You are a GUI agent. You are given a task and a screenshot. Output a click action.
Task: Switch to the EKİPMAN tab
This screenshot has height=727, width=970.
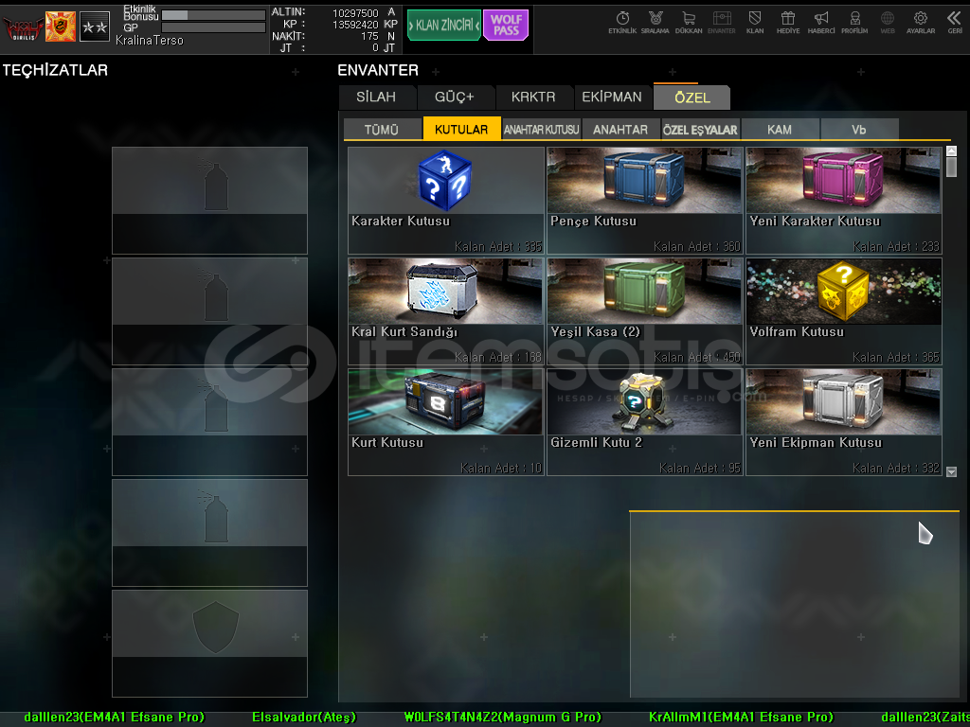tap(612, 98)
